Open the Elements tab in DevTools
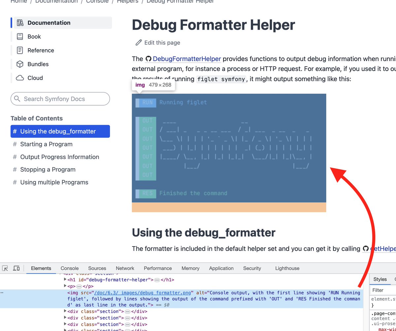Viewport: 396px width, 331px height. [x=41, y=268]
